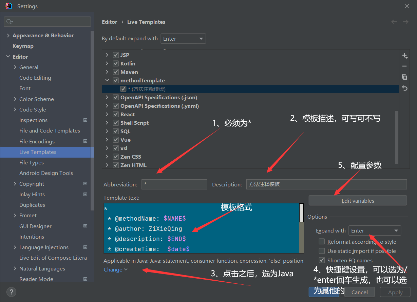Open File Types settings page
This screenshot has height=302, width=417.
(32, 162)
